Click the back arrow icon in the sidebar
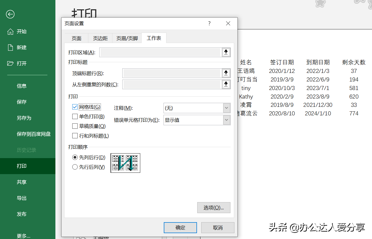372x239 pixels. (10, 14)
